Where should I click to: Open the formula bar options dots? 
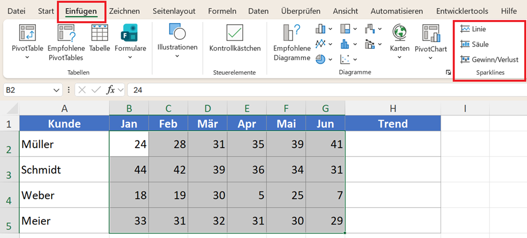click(x=69, y=90)
